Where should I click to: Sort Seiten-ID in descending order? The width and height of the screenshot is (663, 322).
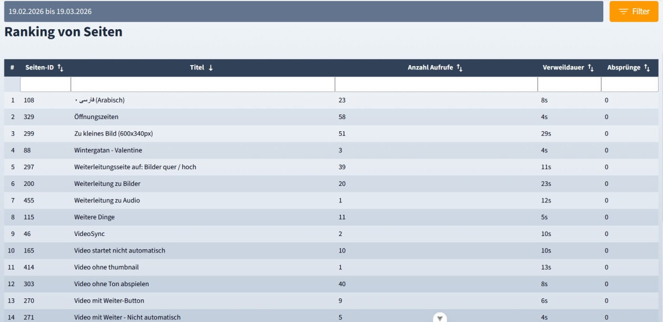(x=60, y=68)
